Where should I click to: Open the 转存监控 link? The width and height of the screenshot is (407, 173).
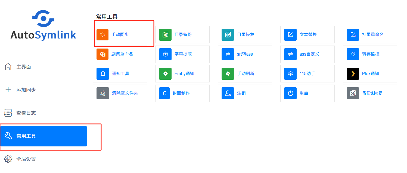click(371, 54)
